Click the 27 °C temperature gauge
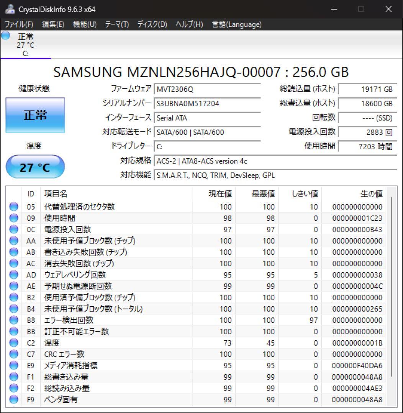The height and width of the screenshot is (413, 403). [x=35, y=167]
